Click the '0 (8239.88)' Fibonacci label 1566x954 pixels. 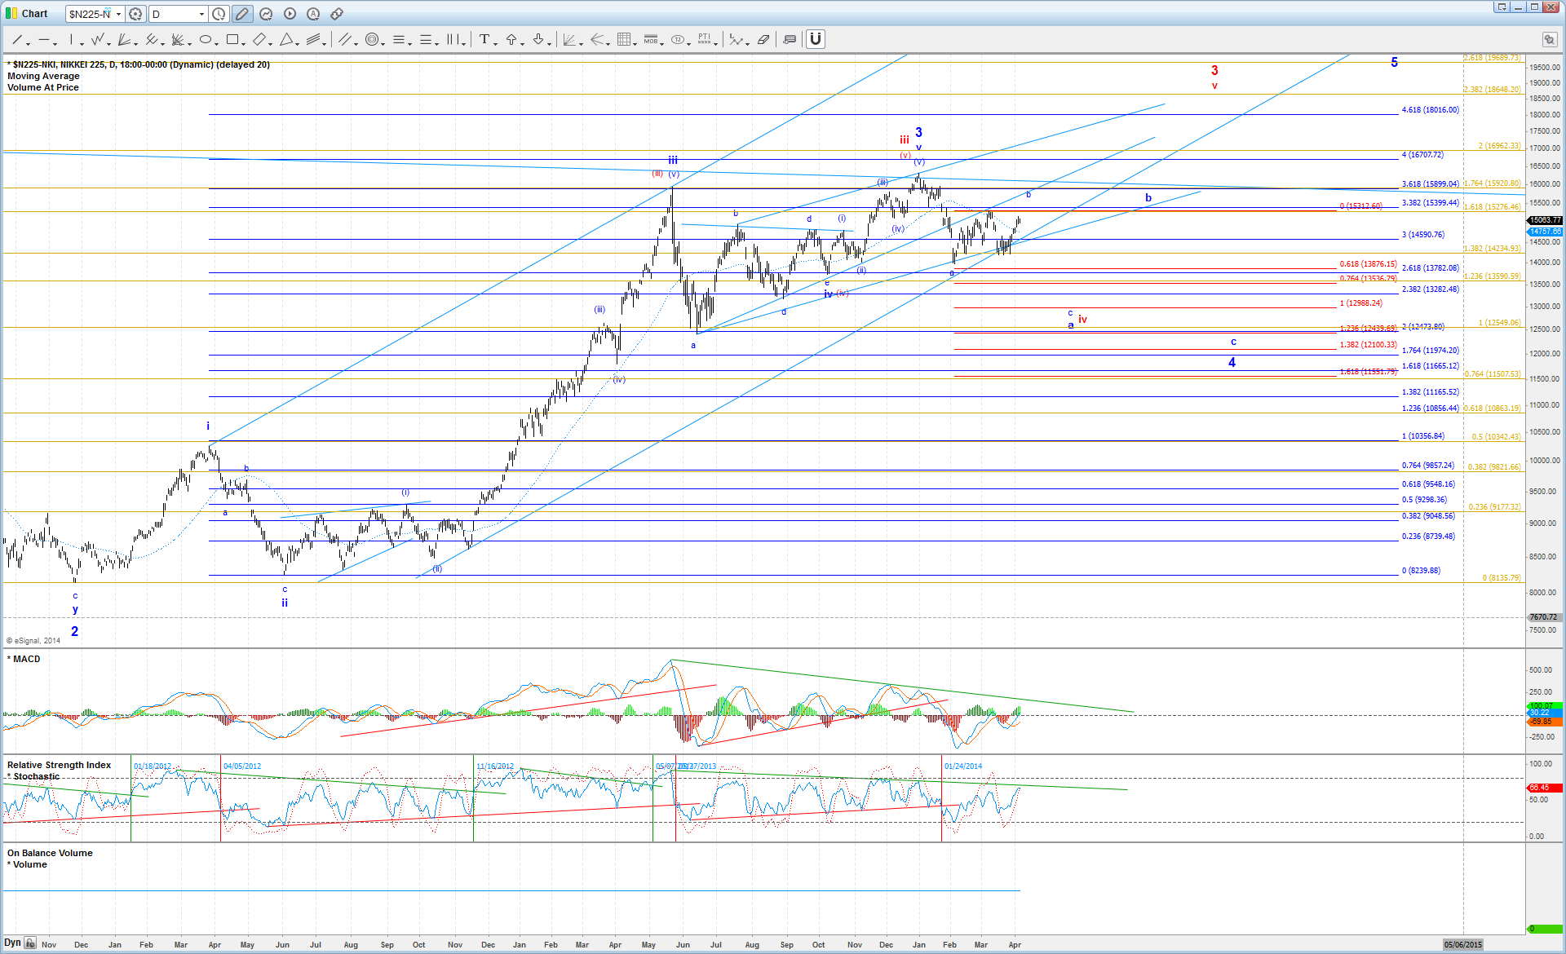coord(1421,571)
